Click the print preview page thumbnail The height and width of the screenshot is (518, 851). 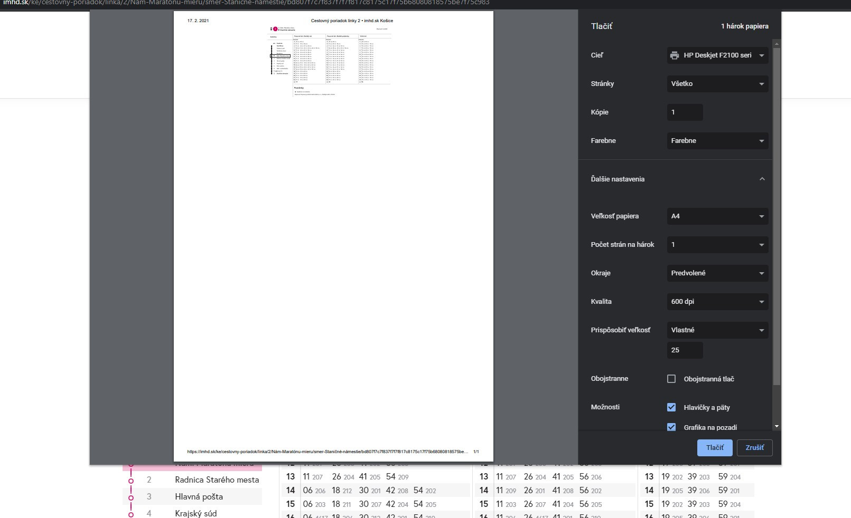tap(333, 236)
